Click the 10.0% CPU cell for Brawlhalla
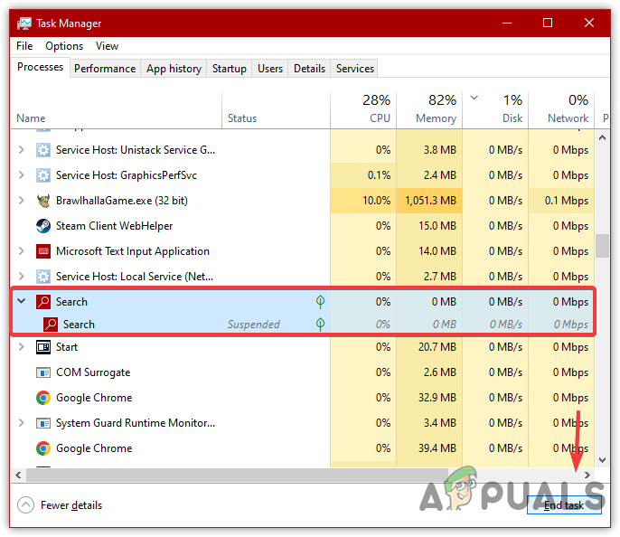 [x=363, y=201]
